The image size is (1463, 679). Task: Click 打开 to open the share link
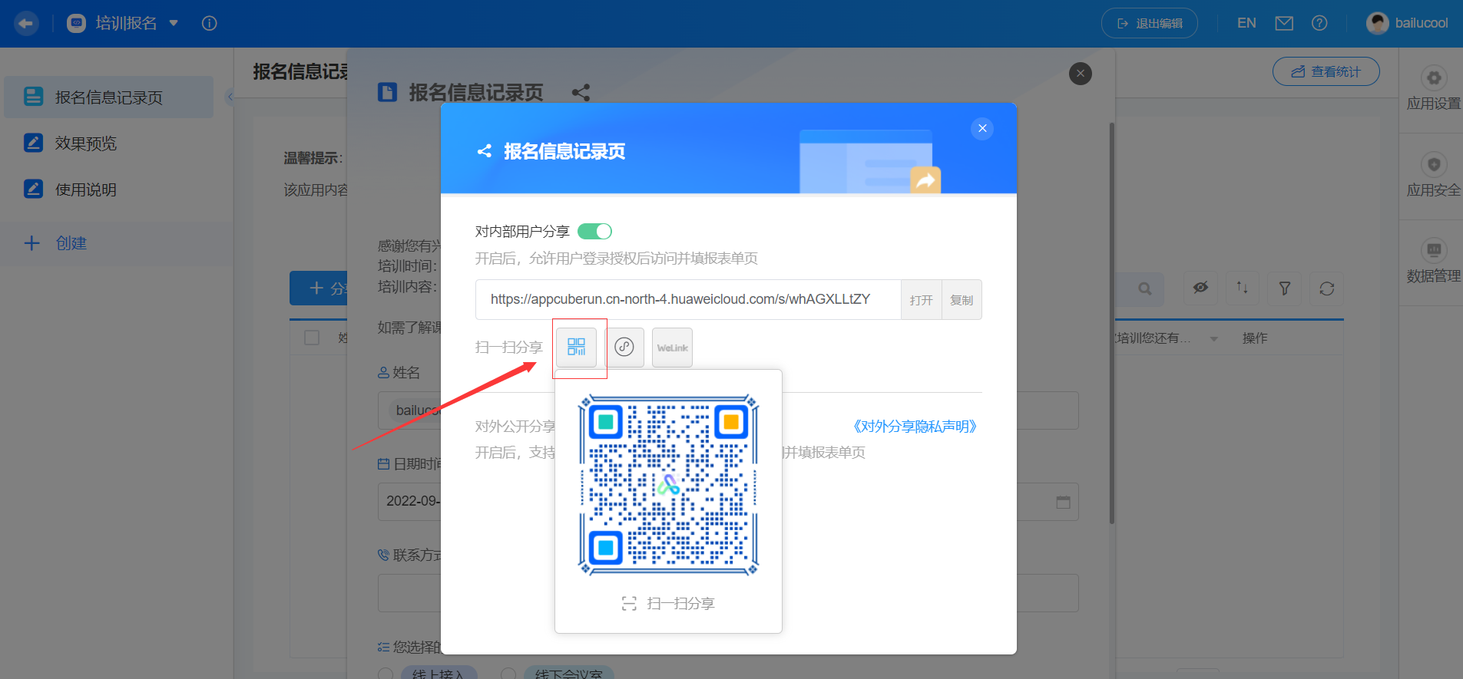921,300
